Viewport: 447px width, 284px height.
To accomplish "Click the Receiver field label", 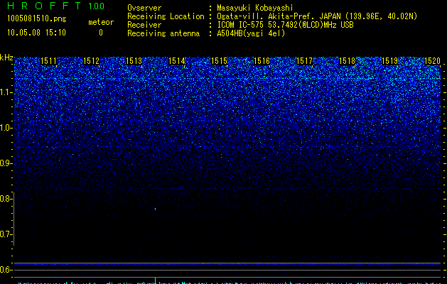I will (x=144, y=25).
